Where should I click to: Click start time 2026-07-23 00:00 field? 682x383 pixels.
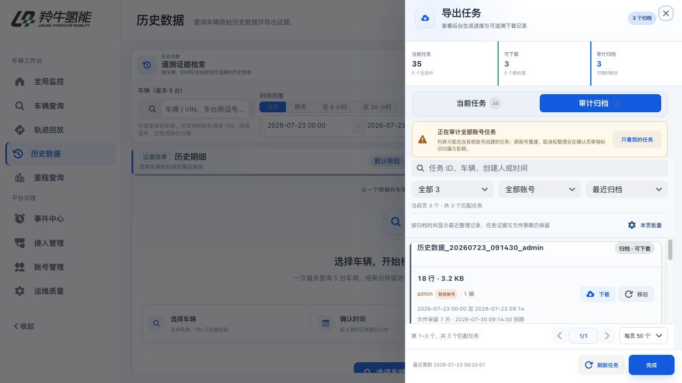[306, 126]
